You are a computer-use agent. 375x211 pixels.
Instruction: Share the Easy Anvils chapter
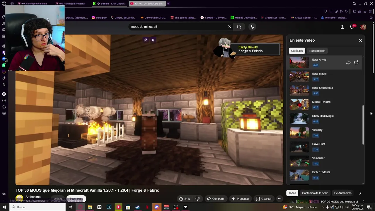click(x=348, y=62)
